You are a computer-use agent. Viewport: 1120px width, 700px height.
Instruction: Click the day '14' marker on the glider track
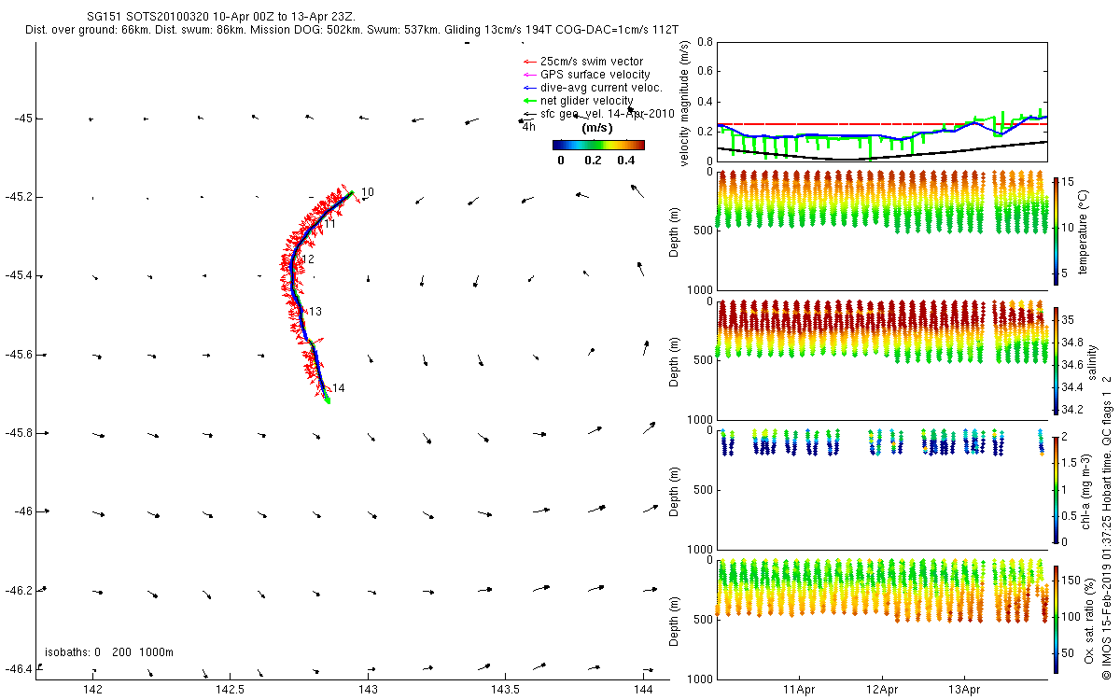(x=339, y=388)
